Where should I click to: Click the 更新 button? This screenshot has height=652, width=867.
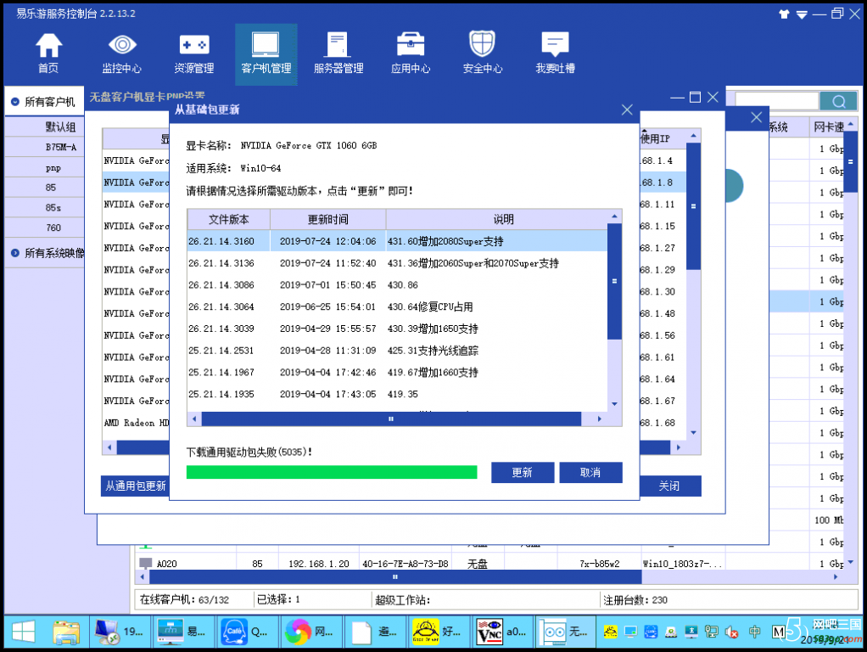click(x=522, y=473)
